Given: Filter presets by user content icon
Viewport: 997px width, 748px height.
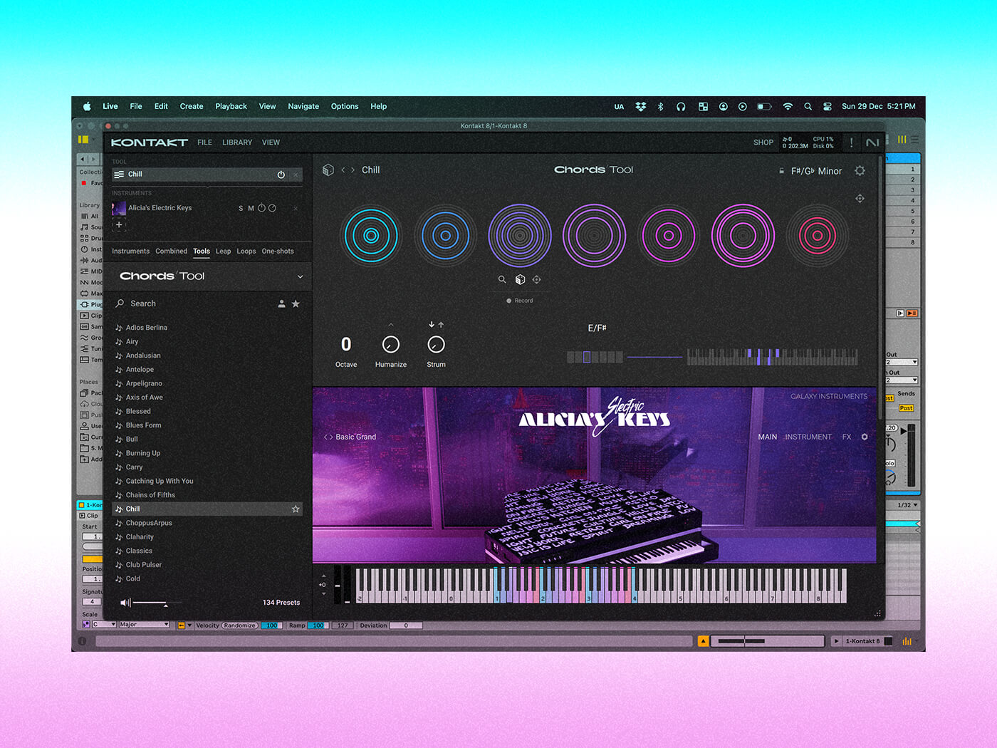Looking at the screenshot, I should tap(281, 303).
